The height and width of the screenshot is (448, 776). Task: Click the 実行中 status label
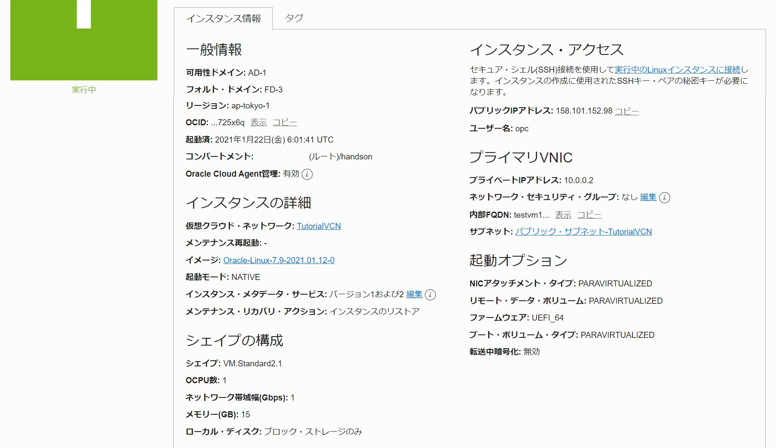point(83,89)
